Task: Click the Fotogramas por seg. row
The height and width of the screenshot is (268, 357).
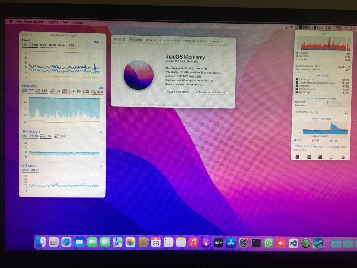Action: [x=322, y=112]
